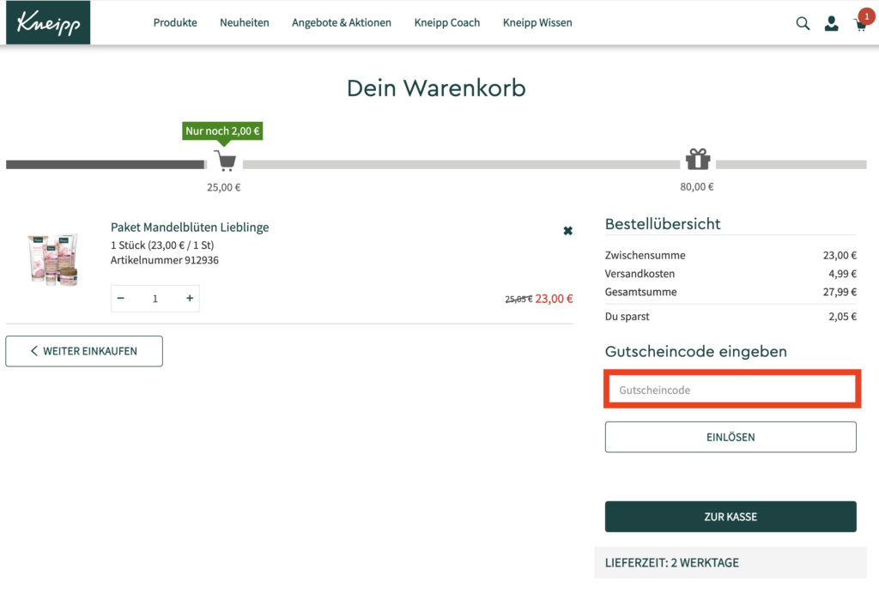Click the Versandkosten value 4,99 €
879x594 pixels.
(x=842, y=274)
